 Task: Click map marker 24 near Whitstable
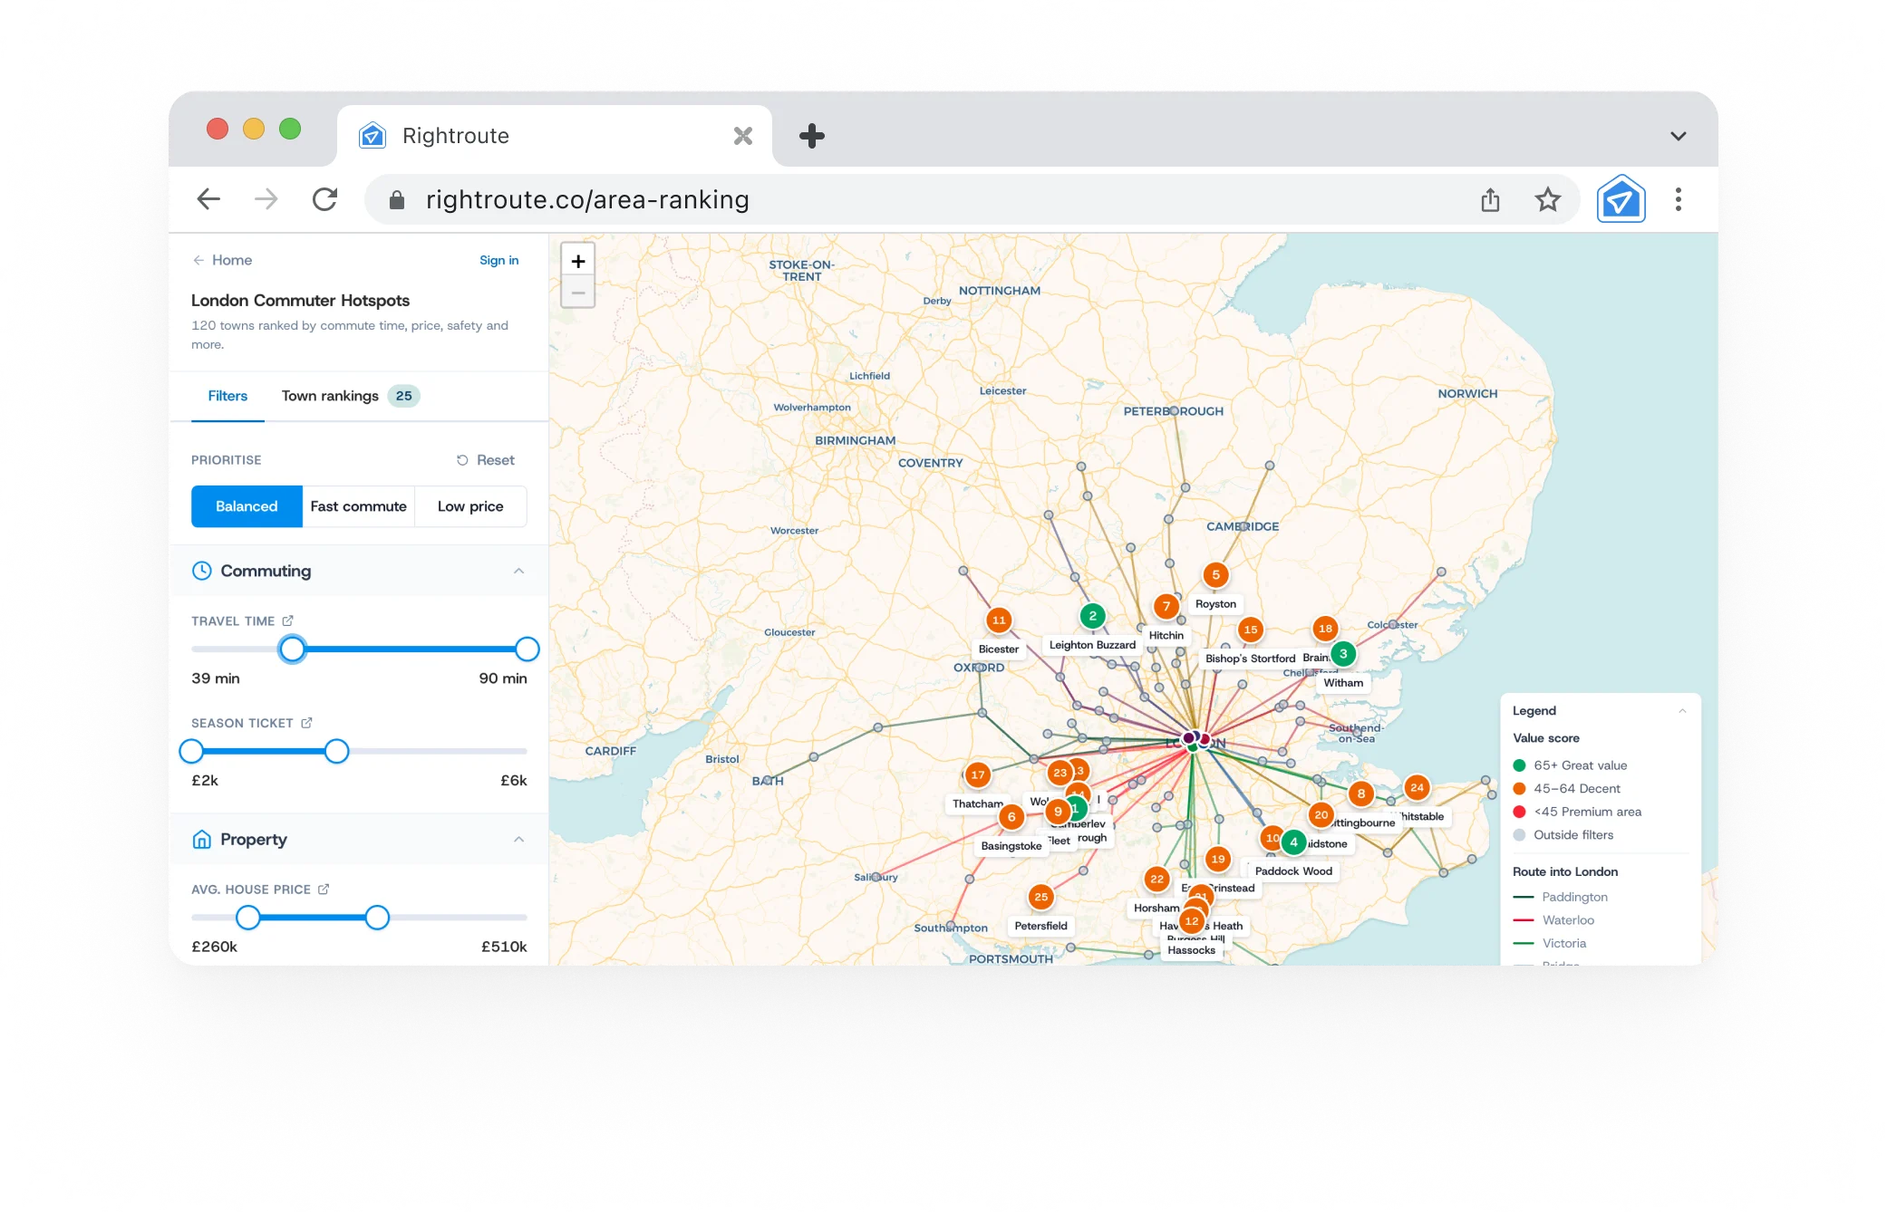1417,787
